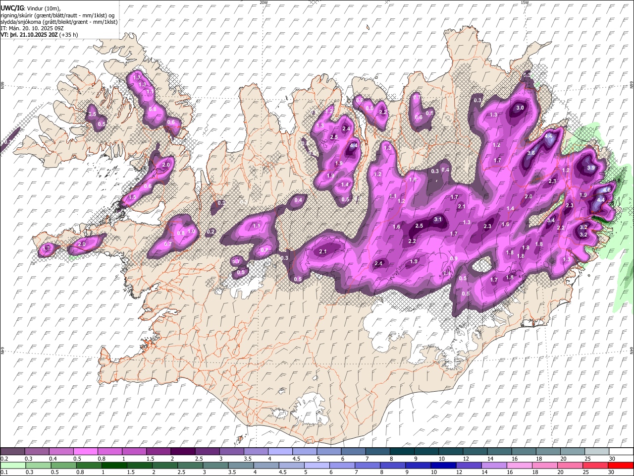Select the 3.8 snowfall value
The height and width of the screenshot is (476, 634).
tap(531, 153)
